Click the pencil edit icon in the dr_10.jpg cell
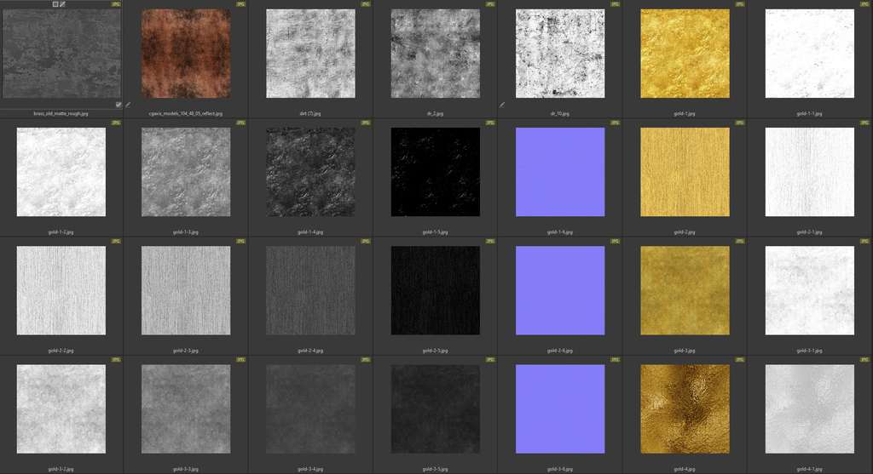This screenshot has width=873, height=474. click(502, 105)
